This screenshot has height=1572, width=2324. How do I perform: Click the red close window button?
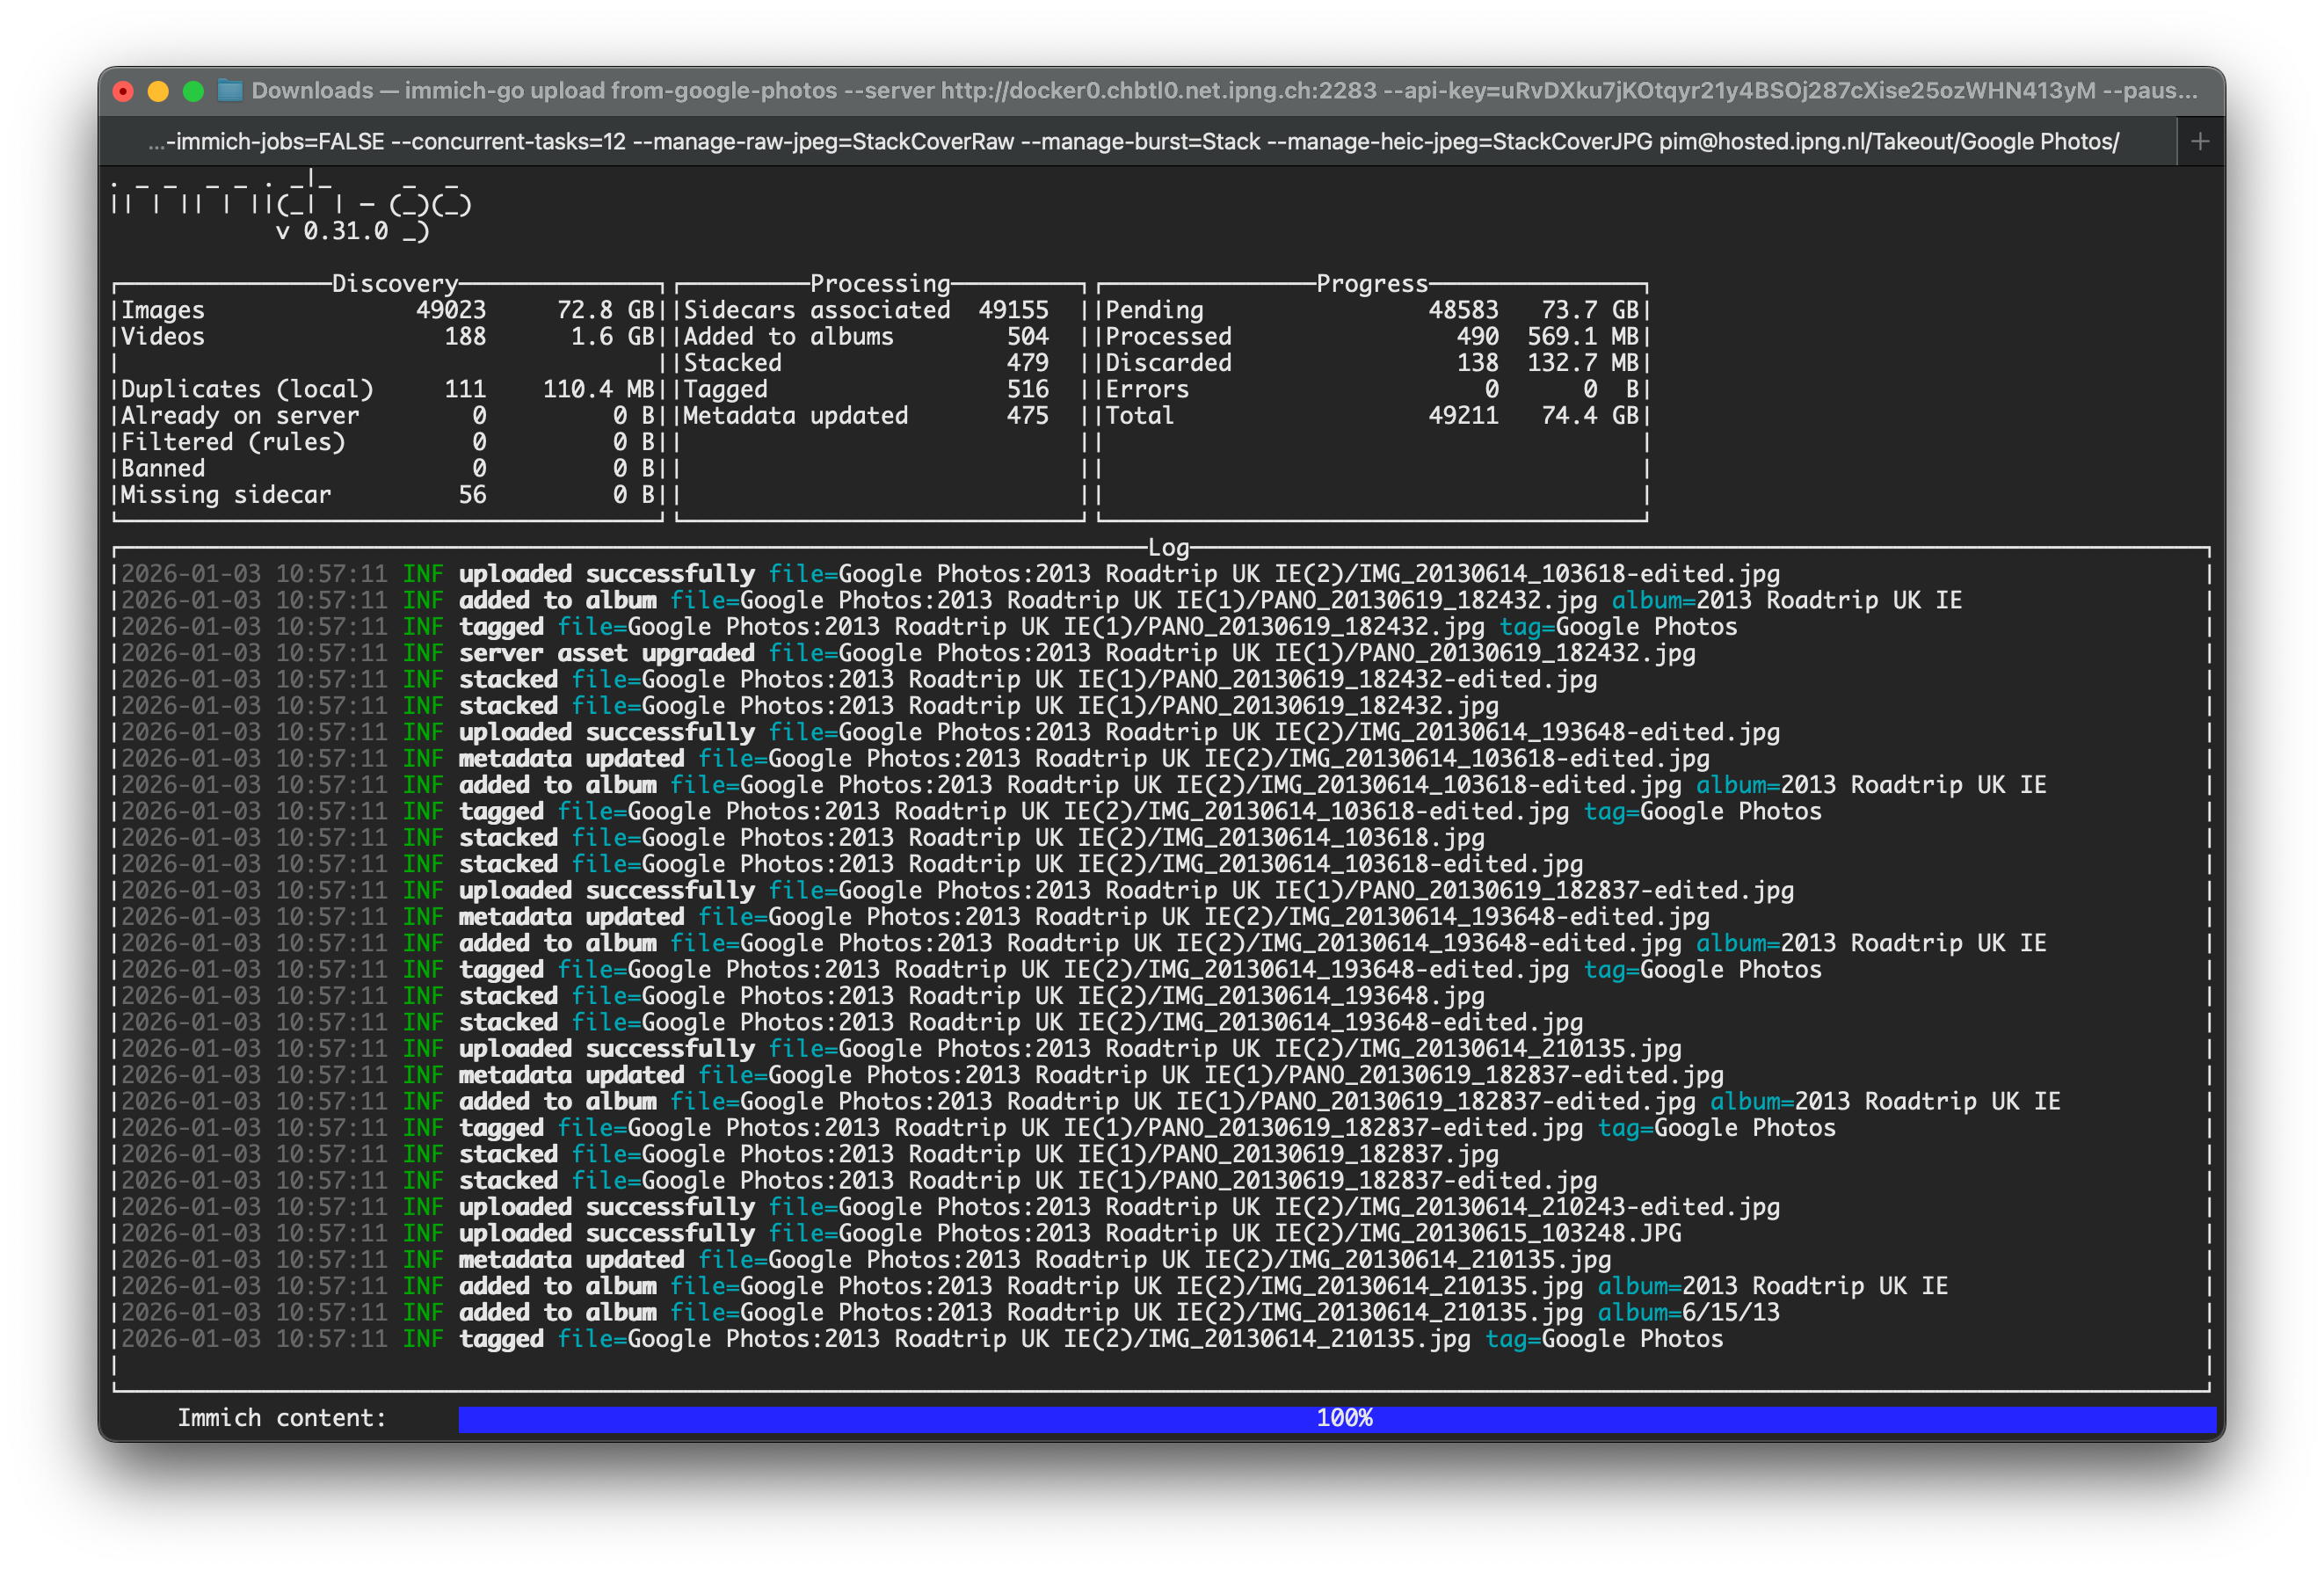[x=123, y=91]
